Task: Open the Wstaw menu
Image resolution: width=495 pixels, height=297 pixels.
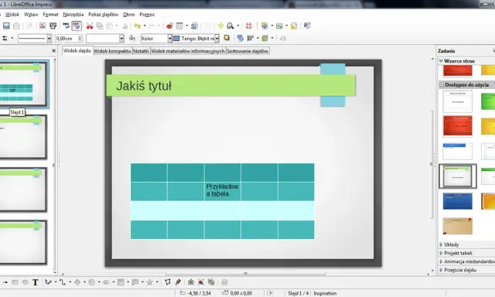Action: click(x=31, y=15)
